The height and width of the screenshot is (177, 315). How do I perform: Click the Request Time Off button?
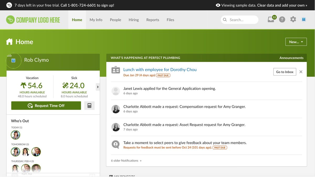46,105
